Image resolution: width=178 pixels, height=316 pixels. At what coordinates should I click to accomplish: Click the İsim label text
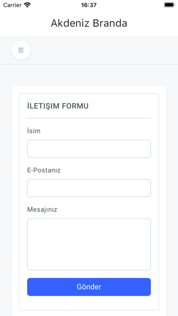(x=34, y=131)
